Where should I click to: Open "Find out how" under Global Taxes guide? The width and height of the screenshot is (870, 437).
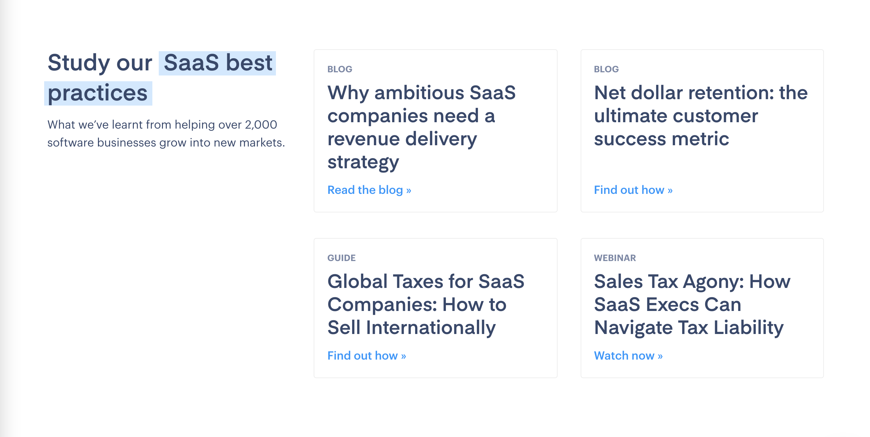coord(367,356)
